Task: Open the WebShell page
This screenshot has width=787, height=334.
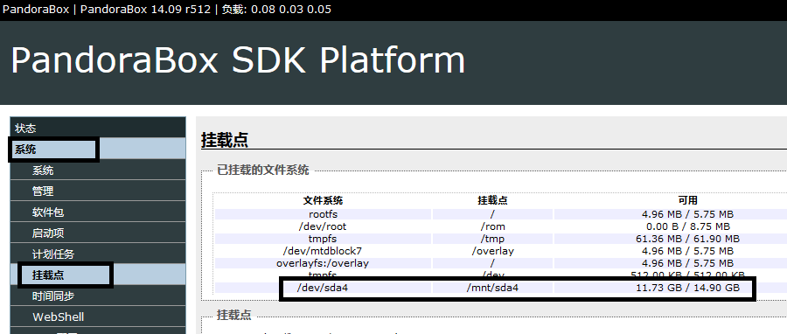Action: click(98, 317)
